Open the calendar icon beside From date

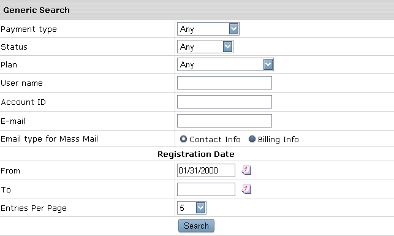click(x=246, y=170)
